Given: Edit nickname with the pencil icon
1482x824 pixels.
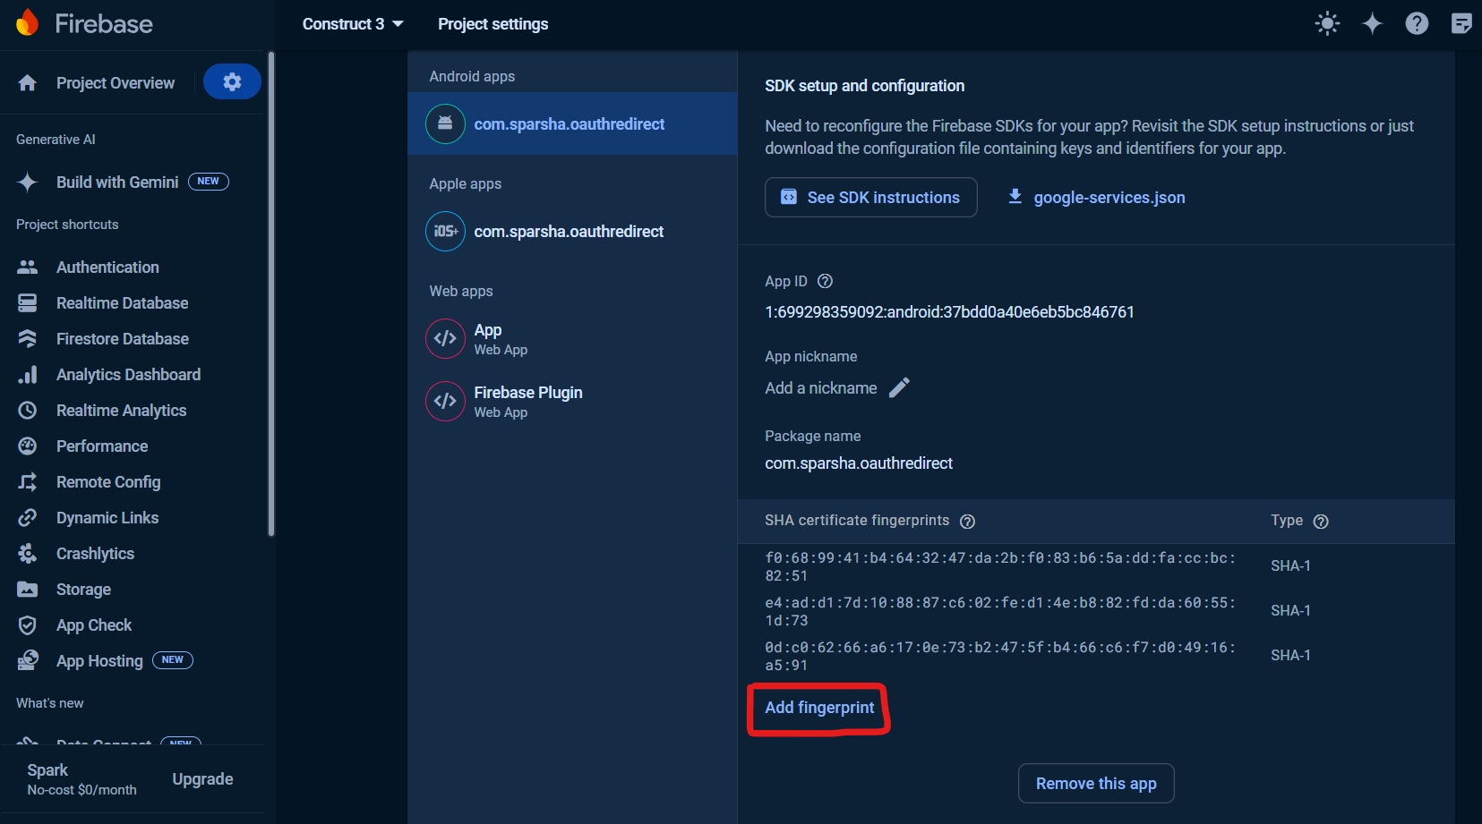Looking at the screenshot, I should tap(899, 387).
